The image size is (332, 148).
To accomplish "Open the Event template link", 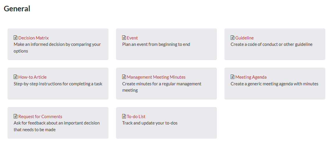I will pyautogui.click(x=132, y=38).
